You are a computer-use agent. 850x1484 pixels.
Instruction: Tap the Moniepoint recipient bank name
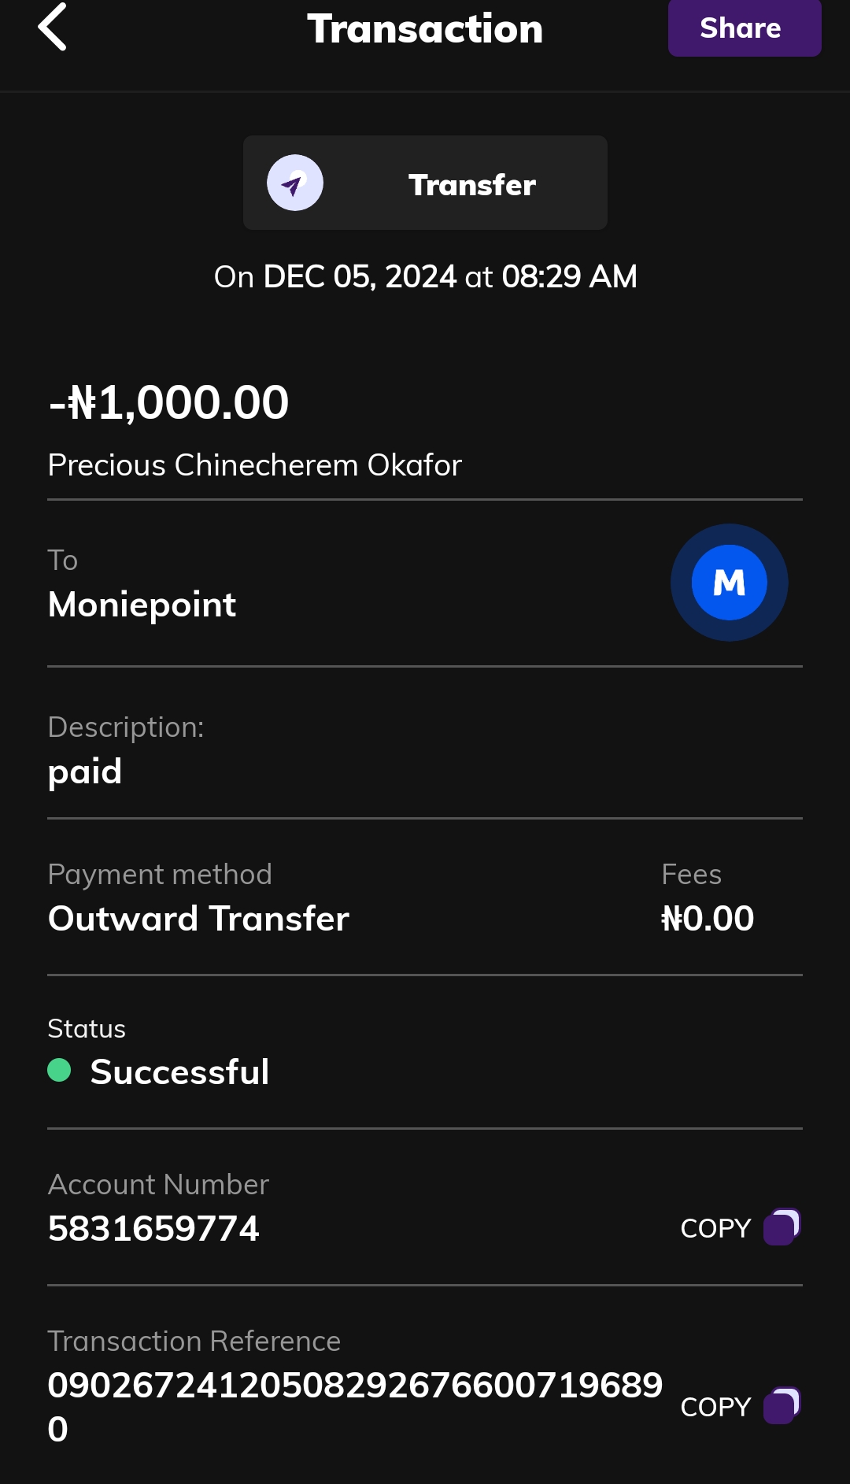142,605
